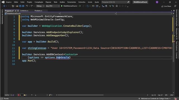The width and height of the screenshot is (179, 100).
Task: Open the Editar menu
Action: [x=16, y=2]
